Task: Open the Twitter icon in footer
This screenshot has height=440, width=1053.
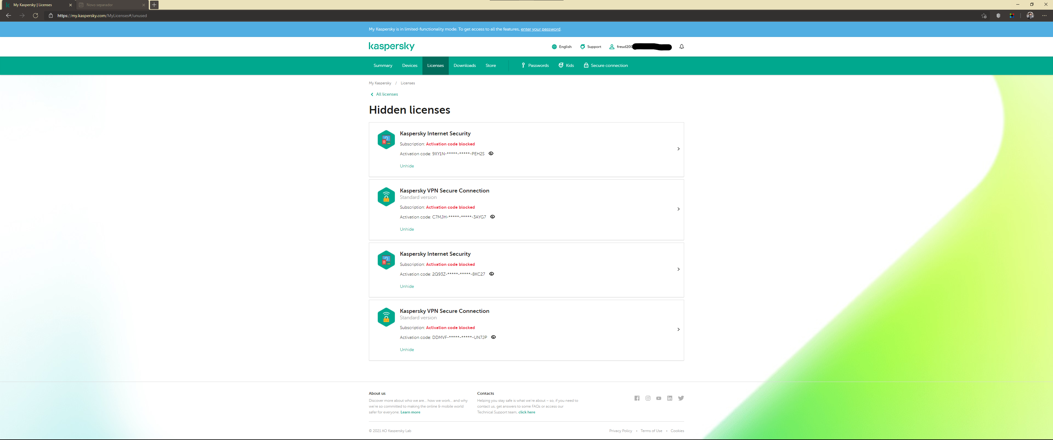Action: tap(681, 398)
